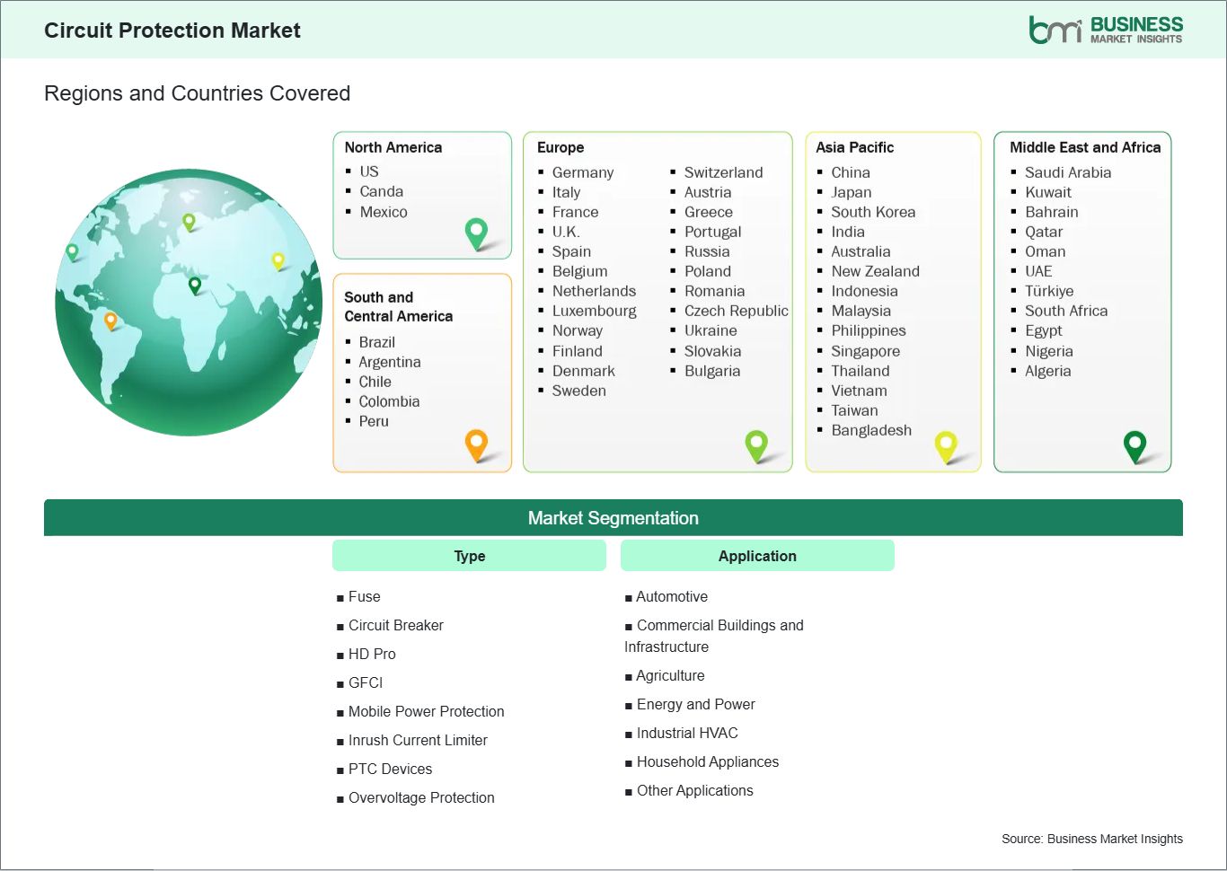Click Saudi Arabia in Middle East list
Image resolution: width=1227 pixels, height=871 pixels.
[1067, 172]
